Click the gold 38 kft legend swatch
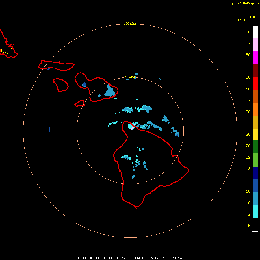Image resolution: width=260 pixels, height=260 pixels. 255,122
